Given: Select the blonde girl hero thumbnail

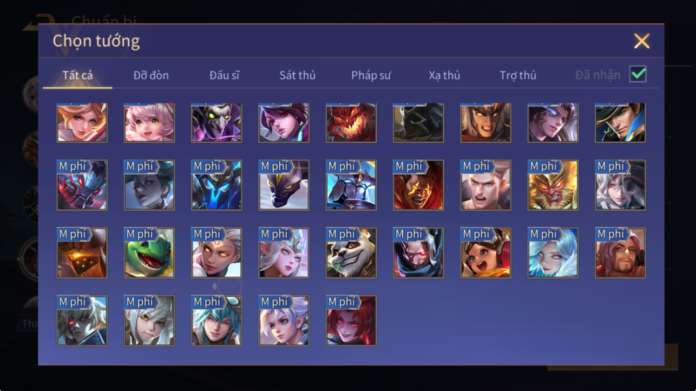Looking at the screenshot, I should (x=82, y=123).
